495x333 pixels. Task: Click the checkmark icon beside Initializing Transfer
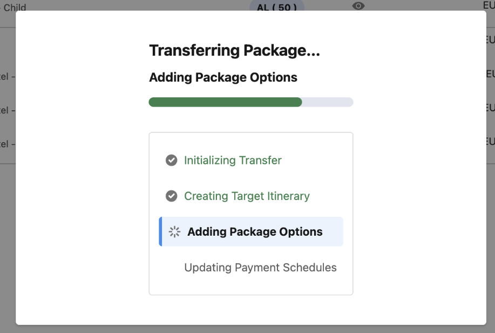click(x=171, y=161)
